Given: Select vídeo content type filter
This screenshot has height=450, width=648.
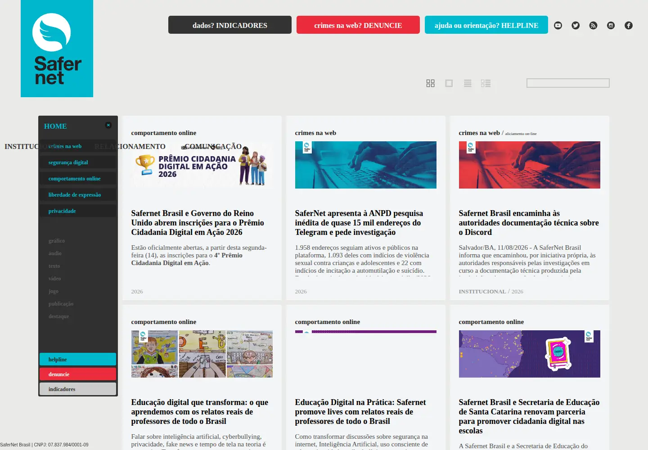Looking at the screenshot, I should click(x=54, y=279).
